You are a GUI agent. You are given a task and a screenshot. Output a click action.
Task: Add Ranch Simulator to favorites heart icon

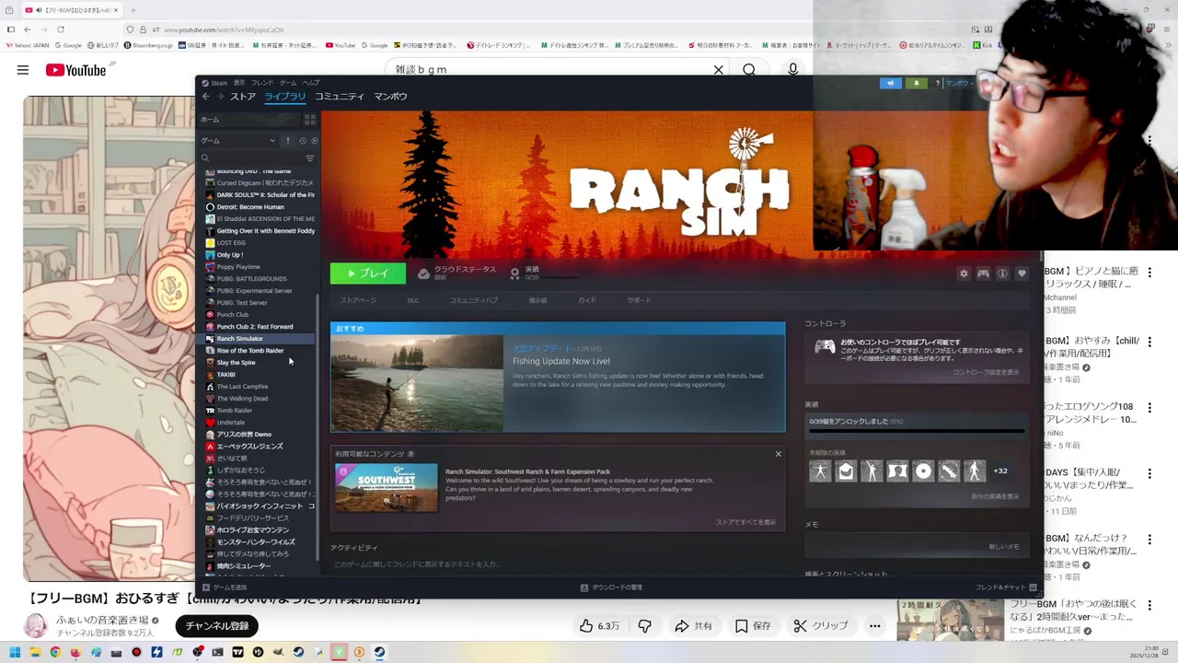pyautogui.click(x=1022, y=273)
